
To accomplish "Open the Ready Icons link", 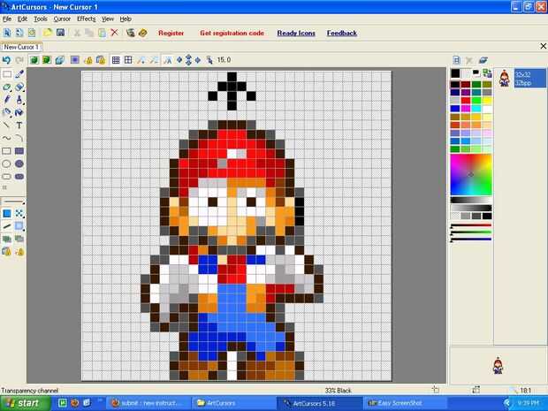I will [x=296, y=34].
